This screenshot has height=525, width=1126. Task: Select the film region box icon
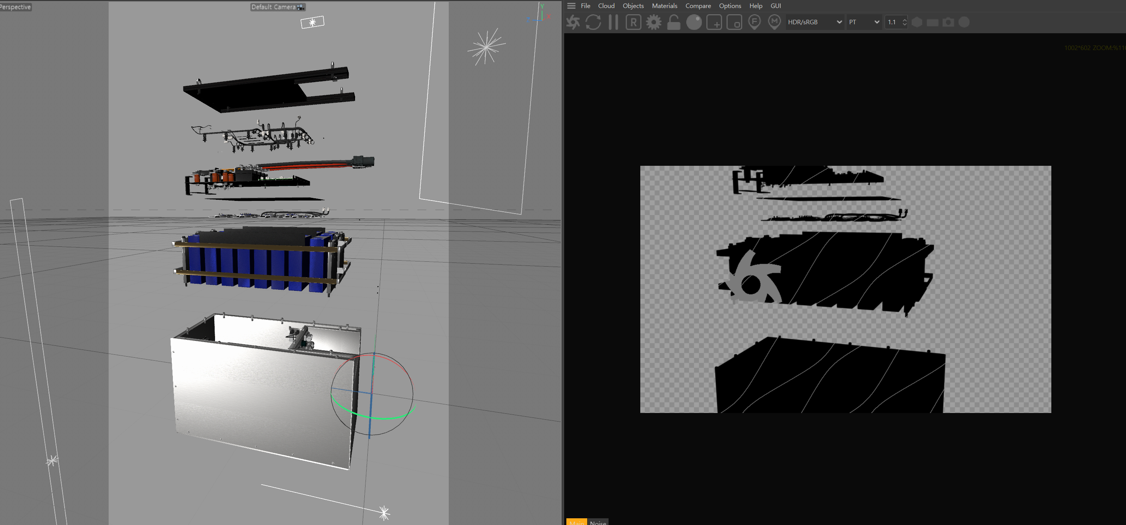pos(734,22)
